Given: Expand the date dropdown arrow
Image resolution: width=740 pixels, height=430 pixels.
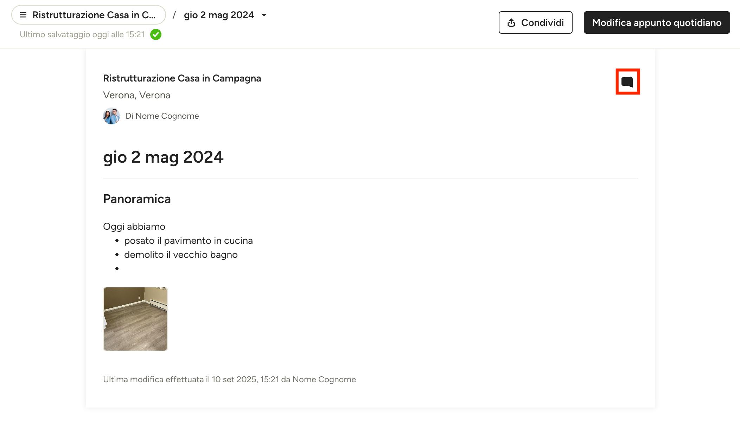Looking at the screenshot, I should point(264,15).
